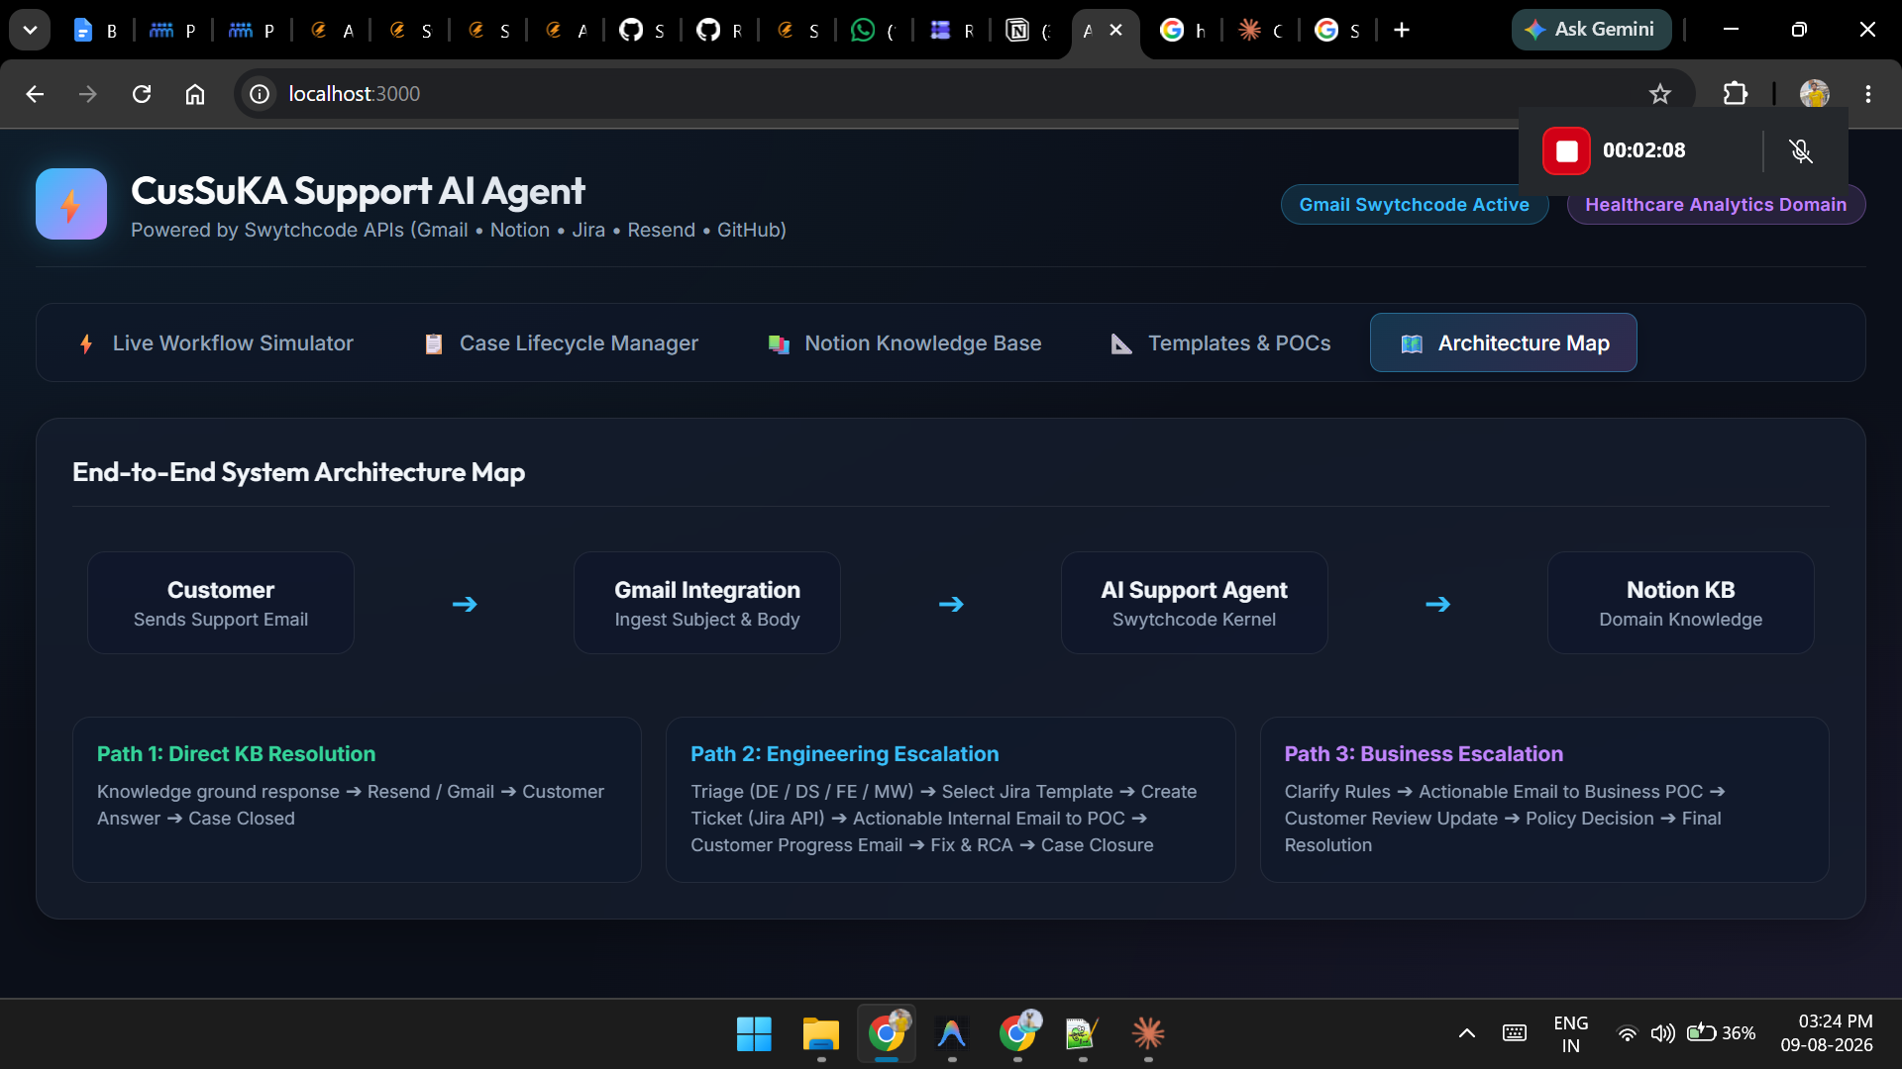This screenshot has width=1902, height=1069.
Task: Open the taskbar clock and calendar
Action: [x=1826, y=1033]
